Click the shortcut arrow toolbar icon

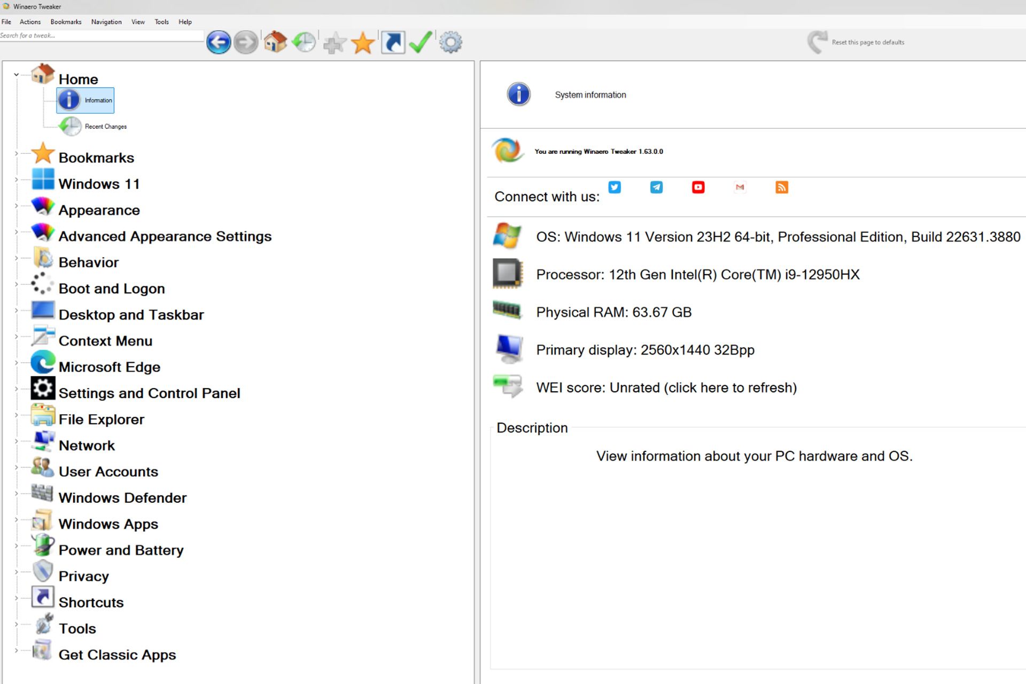(x=393, y=42)
